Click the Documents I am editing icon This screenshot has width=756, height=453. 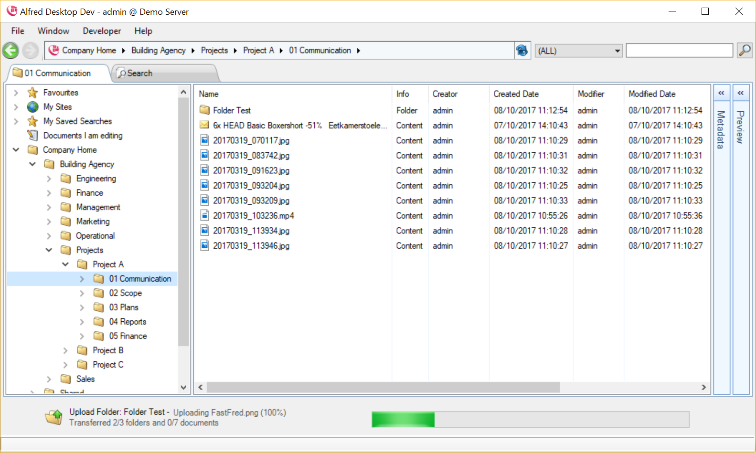tap(32, 136)
